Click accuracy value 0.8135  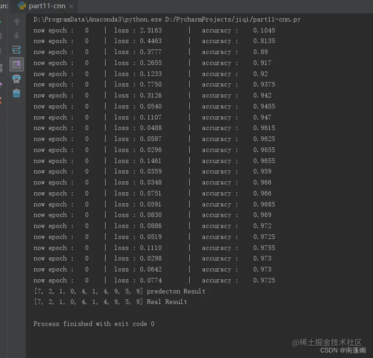pyautogui.click(x=264, y=41)
